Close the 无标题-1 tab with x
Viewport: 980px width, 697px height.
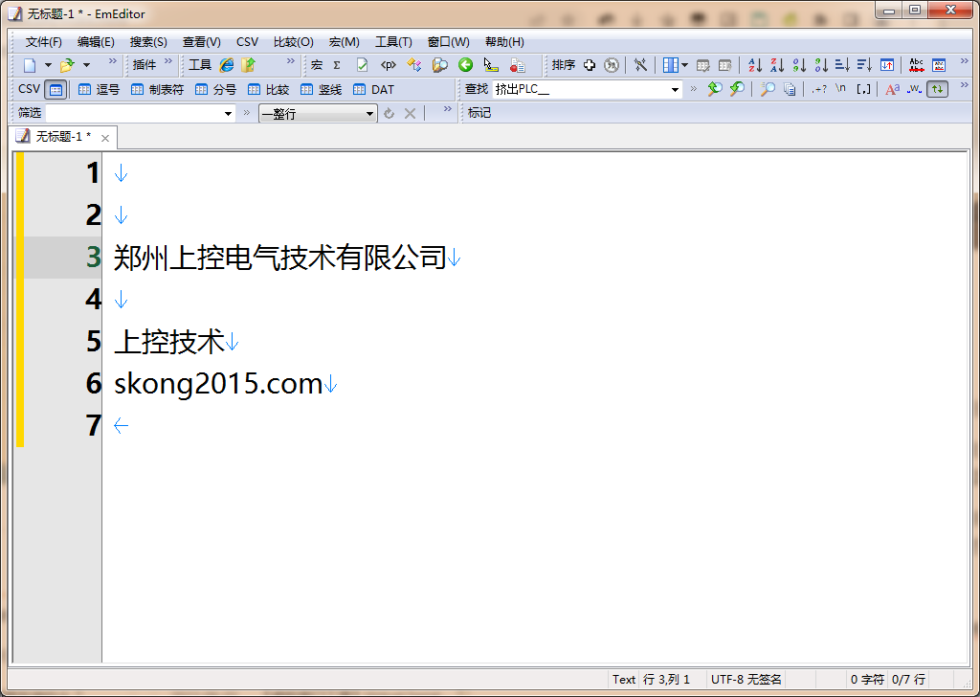(105, 138)
